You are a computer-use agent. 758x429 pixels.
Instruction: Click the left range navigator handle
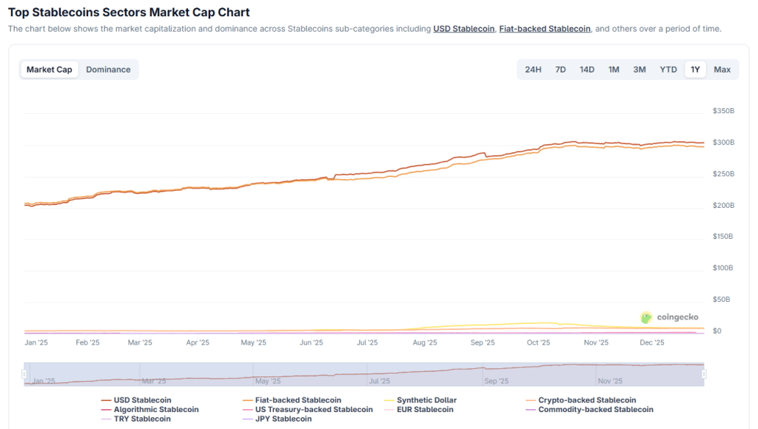pos(24,374)
